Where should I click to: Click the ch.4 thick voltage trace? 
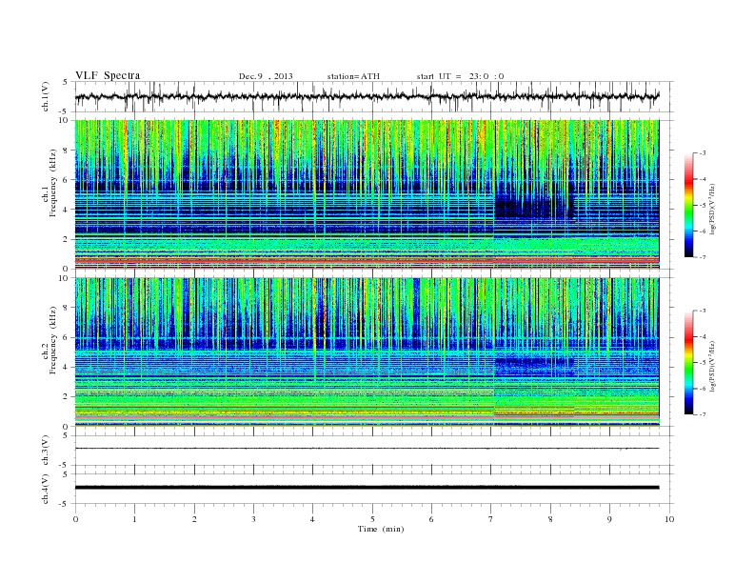tap(367, 488)
